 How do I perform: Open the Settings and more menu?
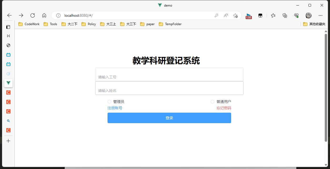click(321, 15)
